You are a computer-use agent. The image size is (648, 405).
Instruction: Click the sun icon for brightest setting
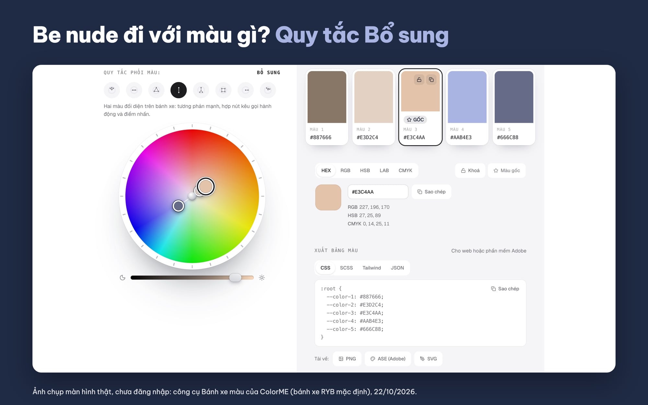coord(262,278)
